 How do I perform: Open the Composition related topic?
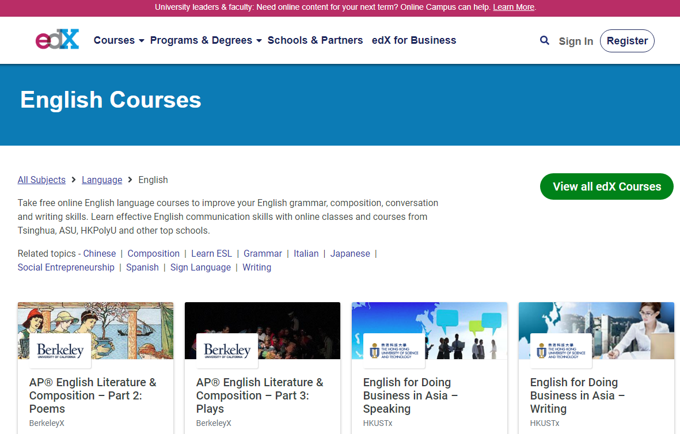pyautogui.click(x=154, y=254)
